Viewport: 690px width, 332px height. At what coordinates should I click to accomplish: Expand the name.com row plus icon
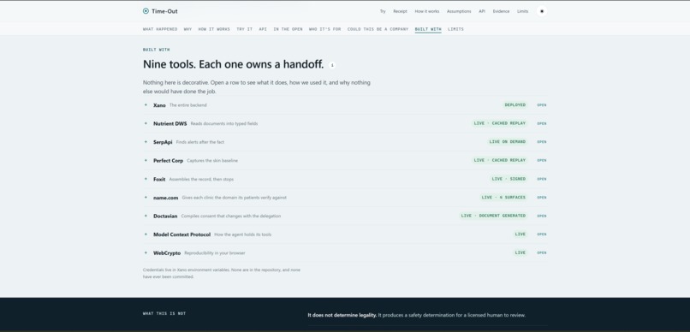click(x=146, y=197)
